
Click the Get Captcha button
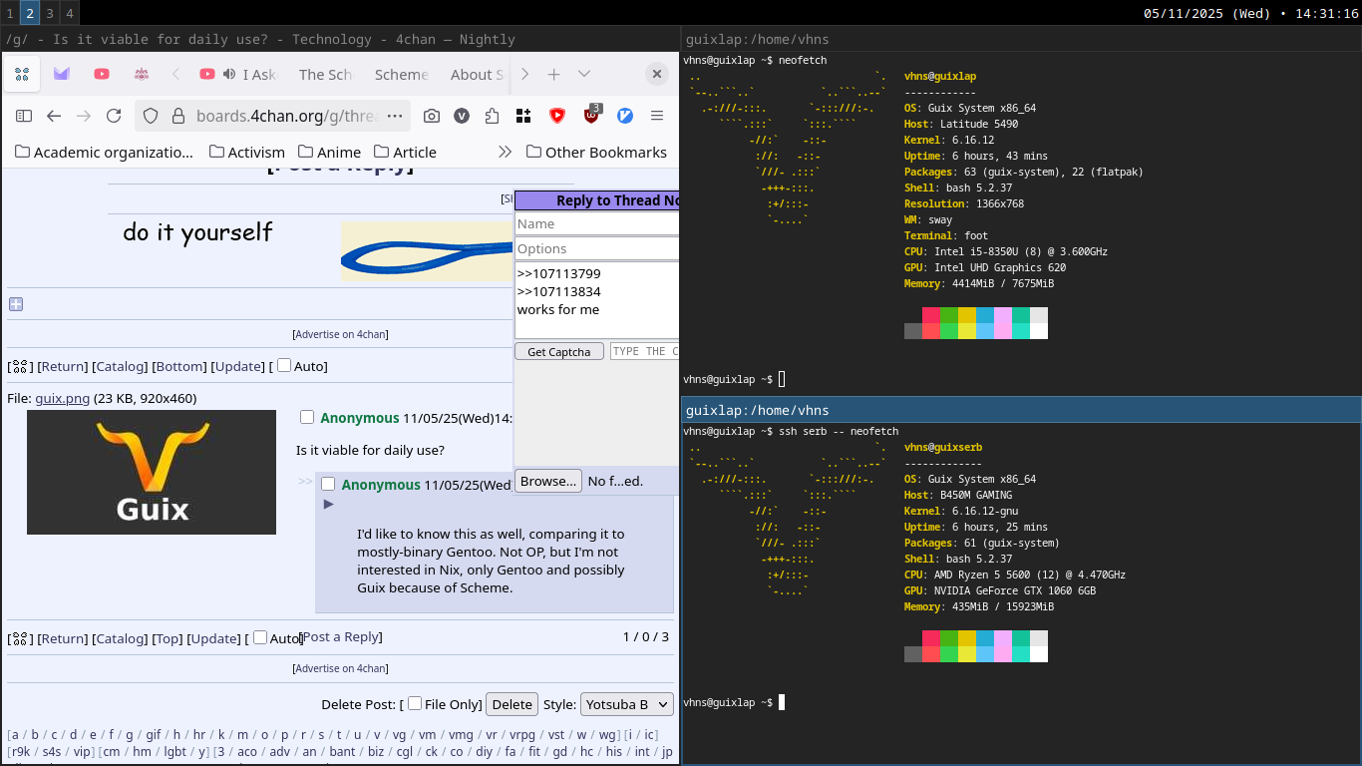[559, 351]
